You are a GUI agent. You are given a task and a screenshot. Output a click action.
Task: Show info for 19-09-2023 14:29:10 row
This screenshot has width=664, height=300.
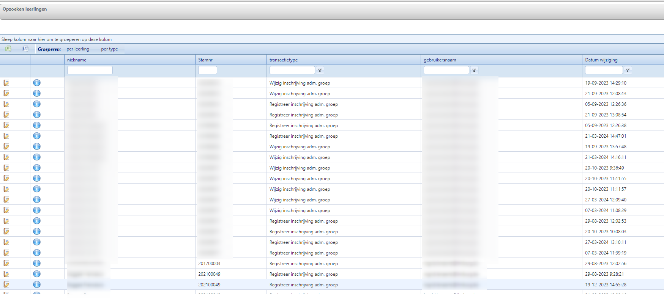[x=37, y=83]
